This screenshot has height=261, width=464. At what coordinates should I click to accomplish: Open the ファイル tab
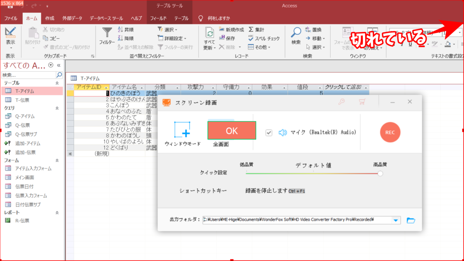click(x=10, y=18)
